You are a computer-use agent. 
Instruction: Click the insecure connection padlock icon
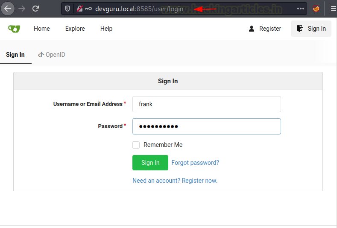click(x=80, y=9)
